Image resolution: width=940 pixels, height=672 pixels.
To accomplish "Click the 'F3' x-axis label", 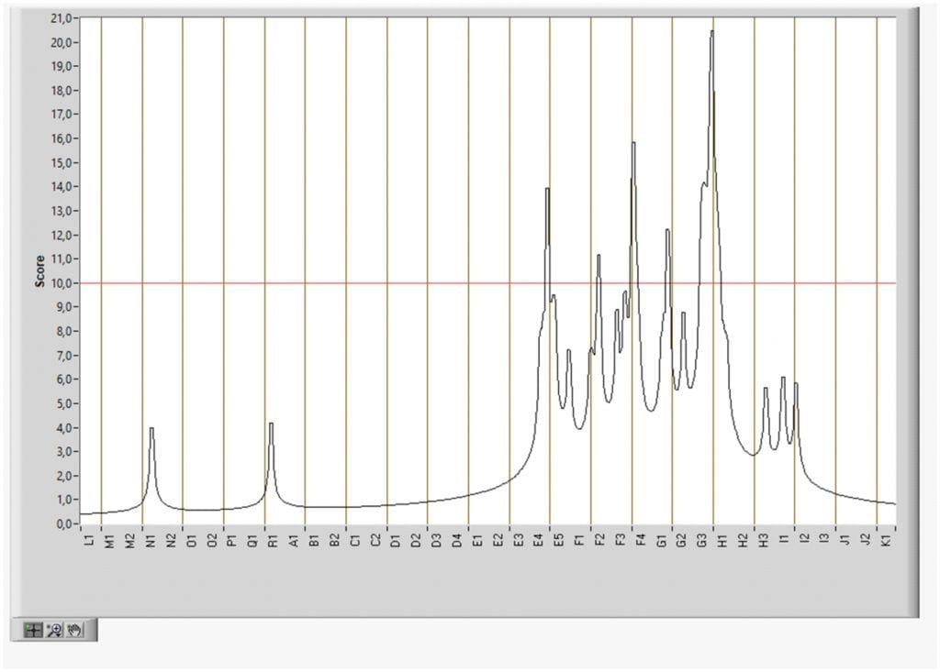I will (621, 540).
